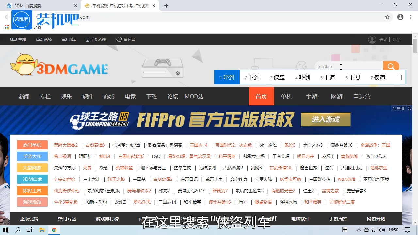Click the 论坛 forum icon in top bar
This screenshot has height=235, width=418.
pyautogui.click(x=64, y=39)
